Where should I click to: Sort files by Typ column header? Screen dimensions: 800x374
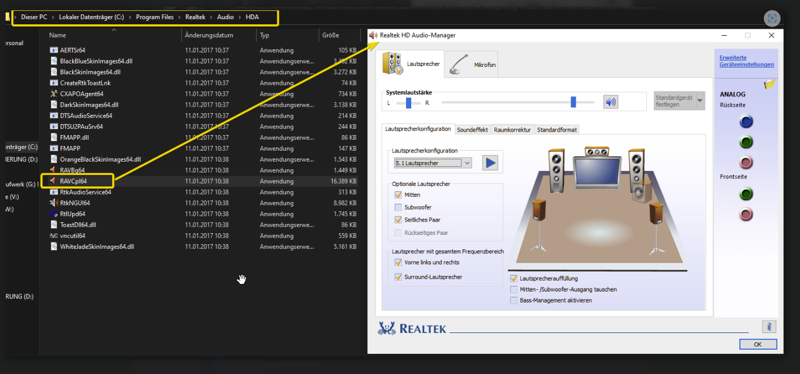(x=265, y=35)
